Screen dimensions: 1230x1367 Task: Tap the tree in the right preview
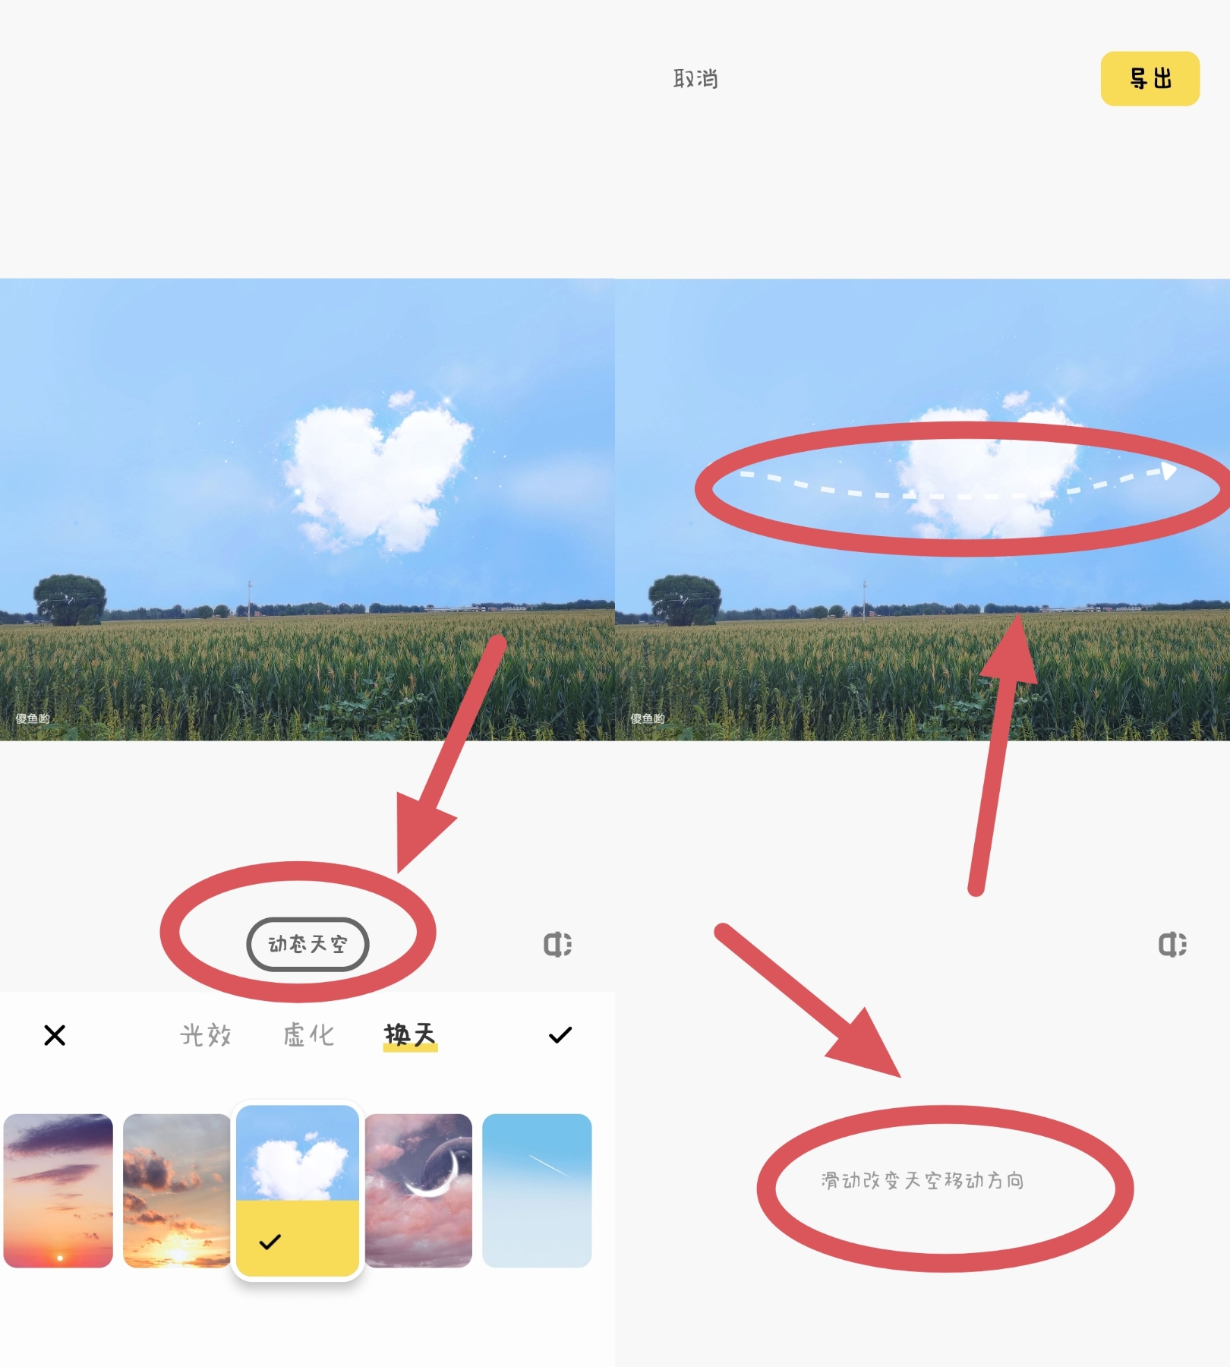click(685, 600)
